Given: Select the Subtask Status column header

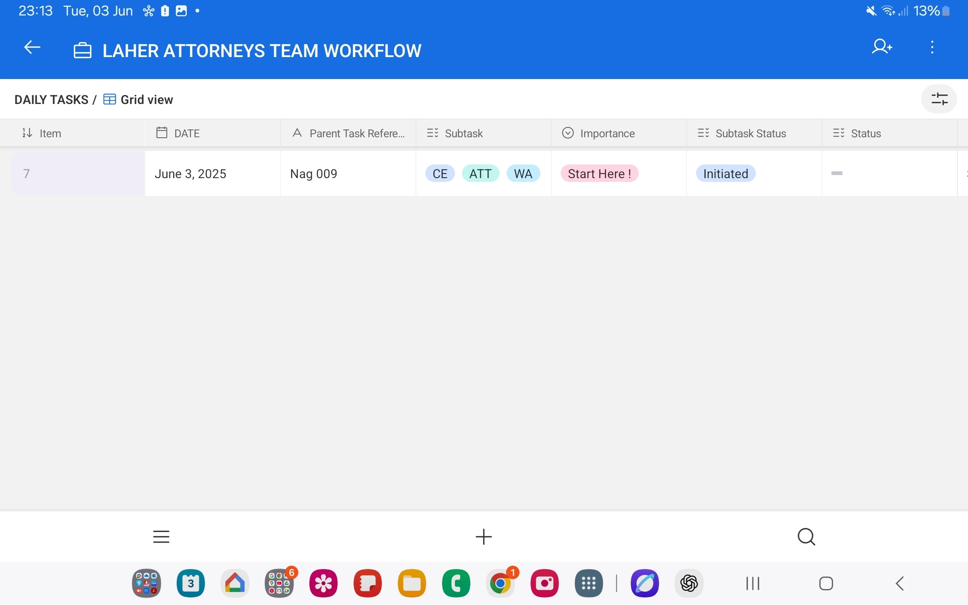Looking at the screenshot, I should click(x=754, y=133).
